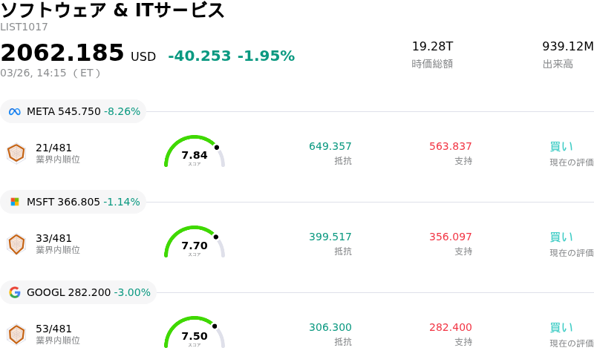The height and width of the screenshot is (362, 594).
Task: Open the MSFT 366.805 stock chip
Action: [74, 202]
